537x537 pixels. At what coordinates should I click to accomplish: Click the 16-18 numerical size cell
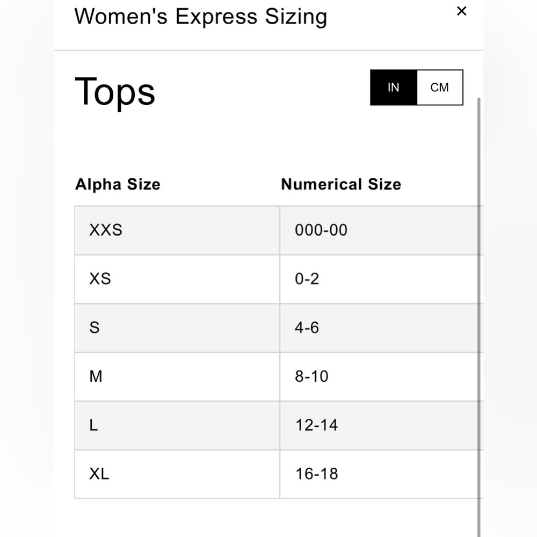(381, 474)
